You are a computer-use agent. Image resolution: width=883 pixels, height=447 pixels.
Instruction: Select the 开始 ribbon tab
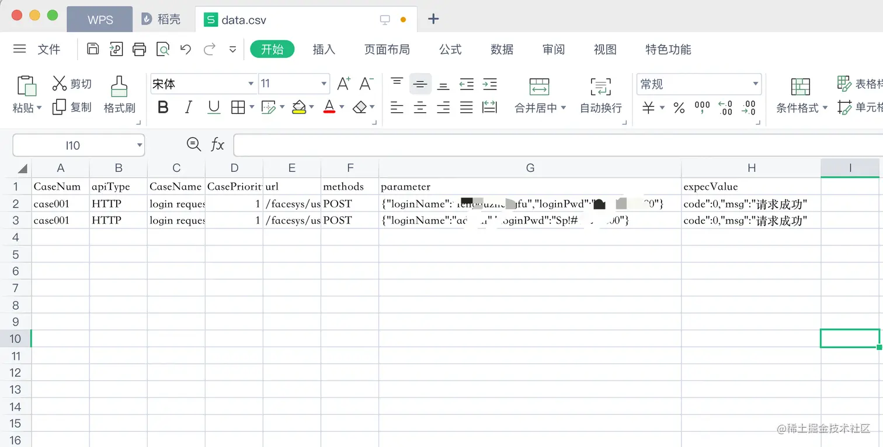272,49
